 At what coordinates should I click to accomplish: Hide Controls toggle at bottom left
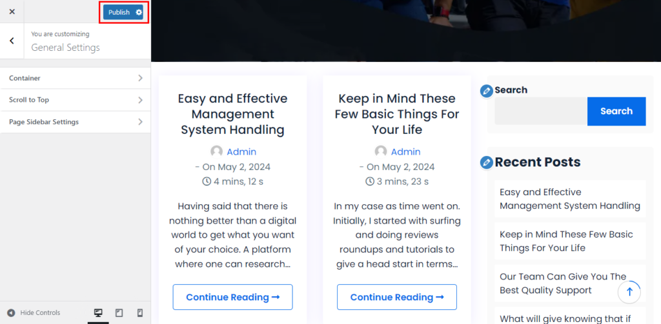pos(34,312)
